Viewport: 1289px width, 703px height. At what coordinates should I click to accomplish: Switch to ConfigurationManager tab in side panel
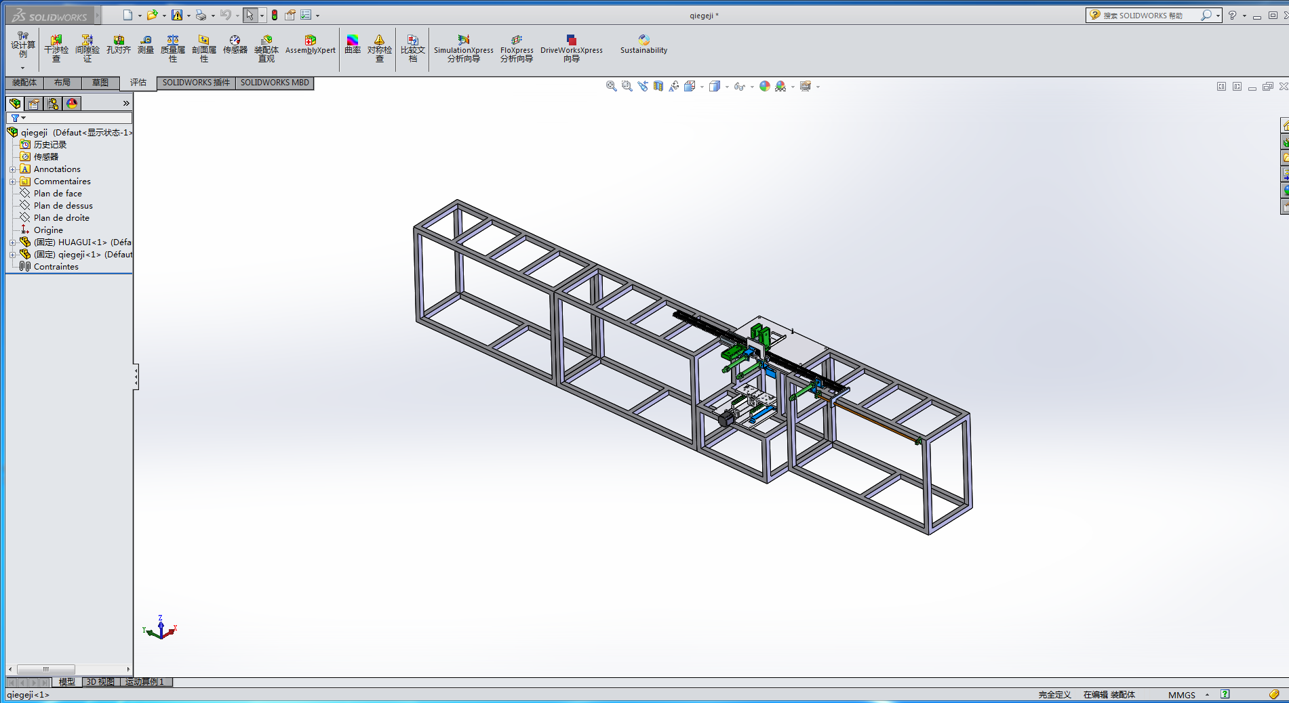(x=53, y=104)
